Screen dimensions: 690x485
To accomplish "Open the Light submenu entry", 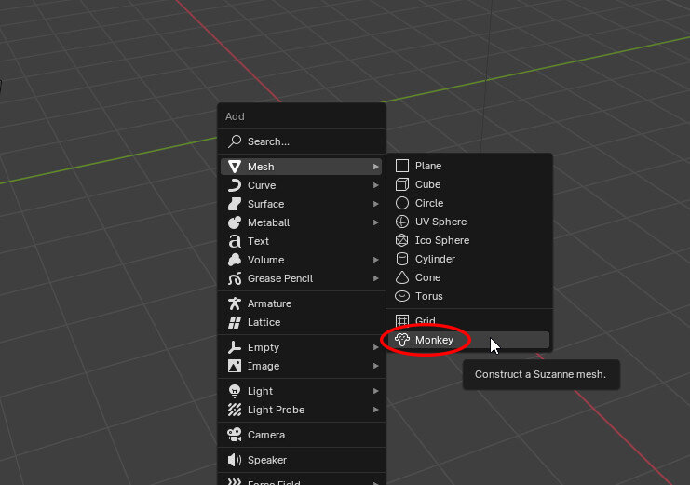I will tap(302, 391).
